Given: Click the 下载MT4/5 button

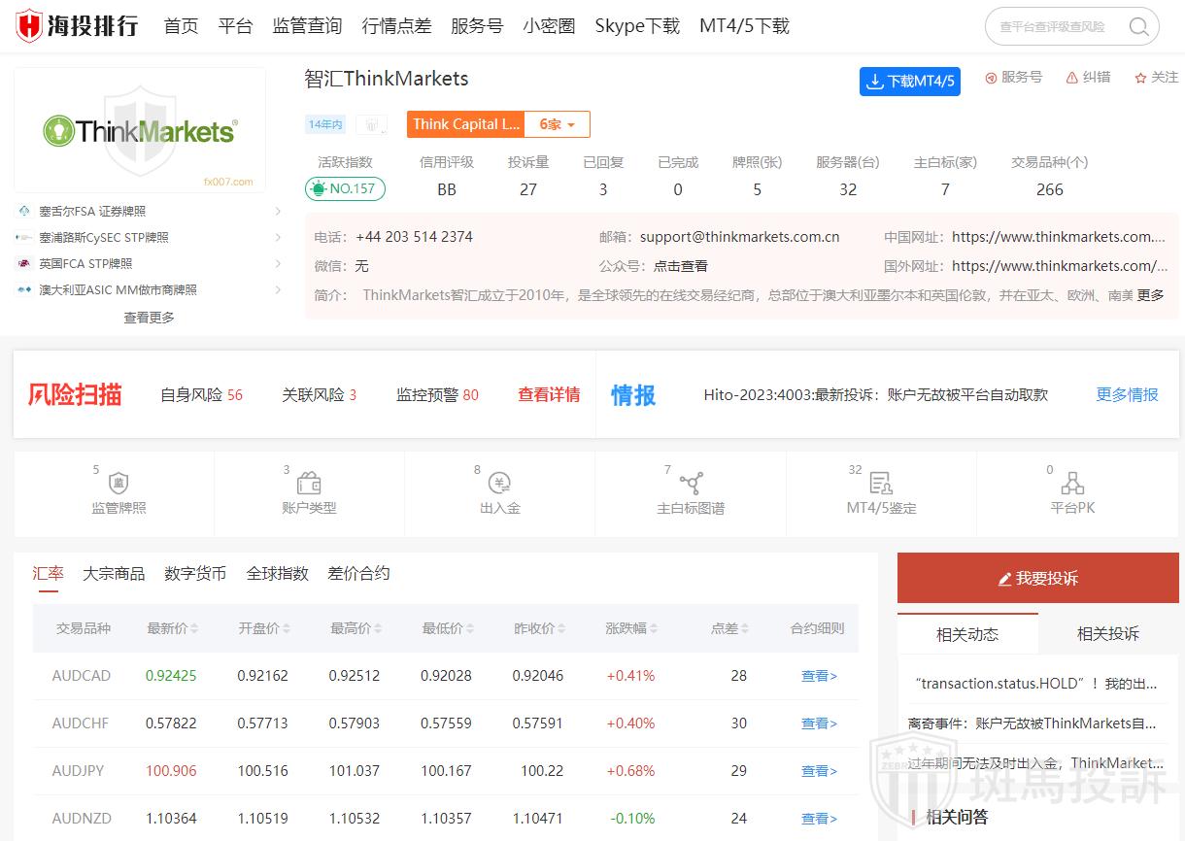Looking at the screenshot, I should [x=909, y=82].
